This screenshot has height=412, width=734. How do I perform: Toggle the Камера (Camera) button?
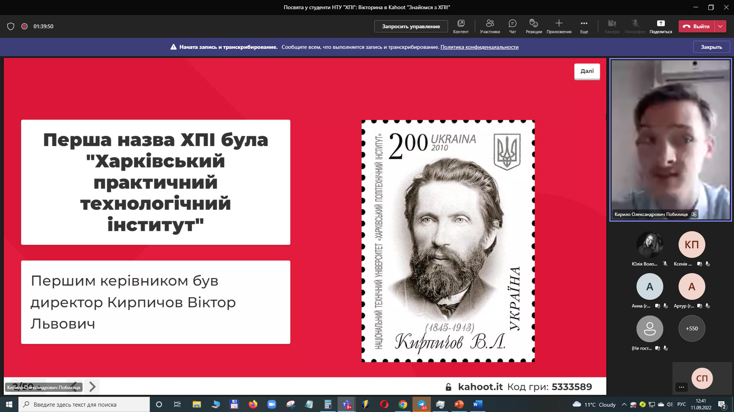612,26
